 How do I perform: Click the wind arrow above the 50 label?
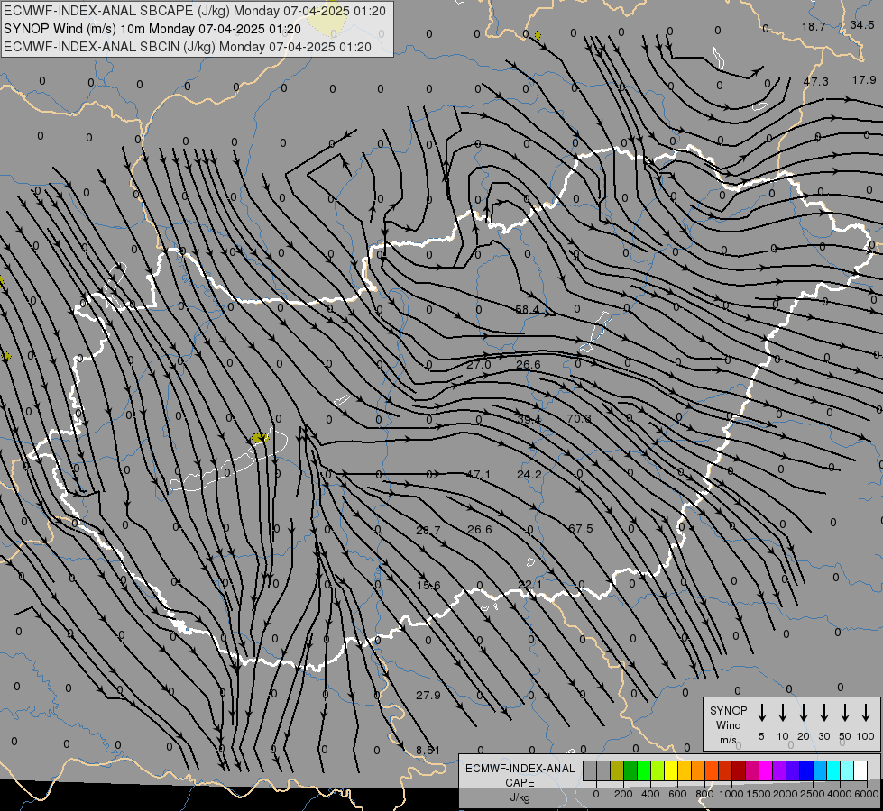tap(845, 713)
